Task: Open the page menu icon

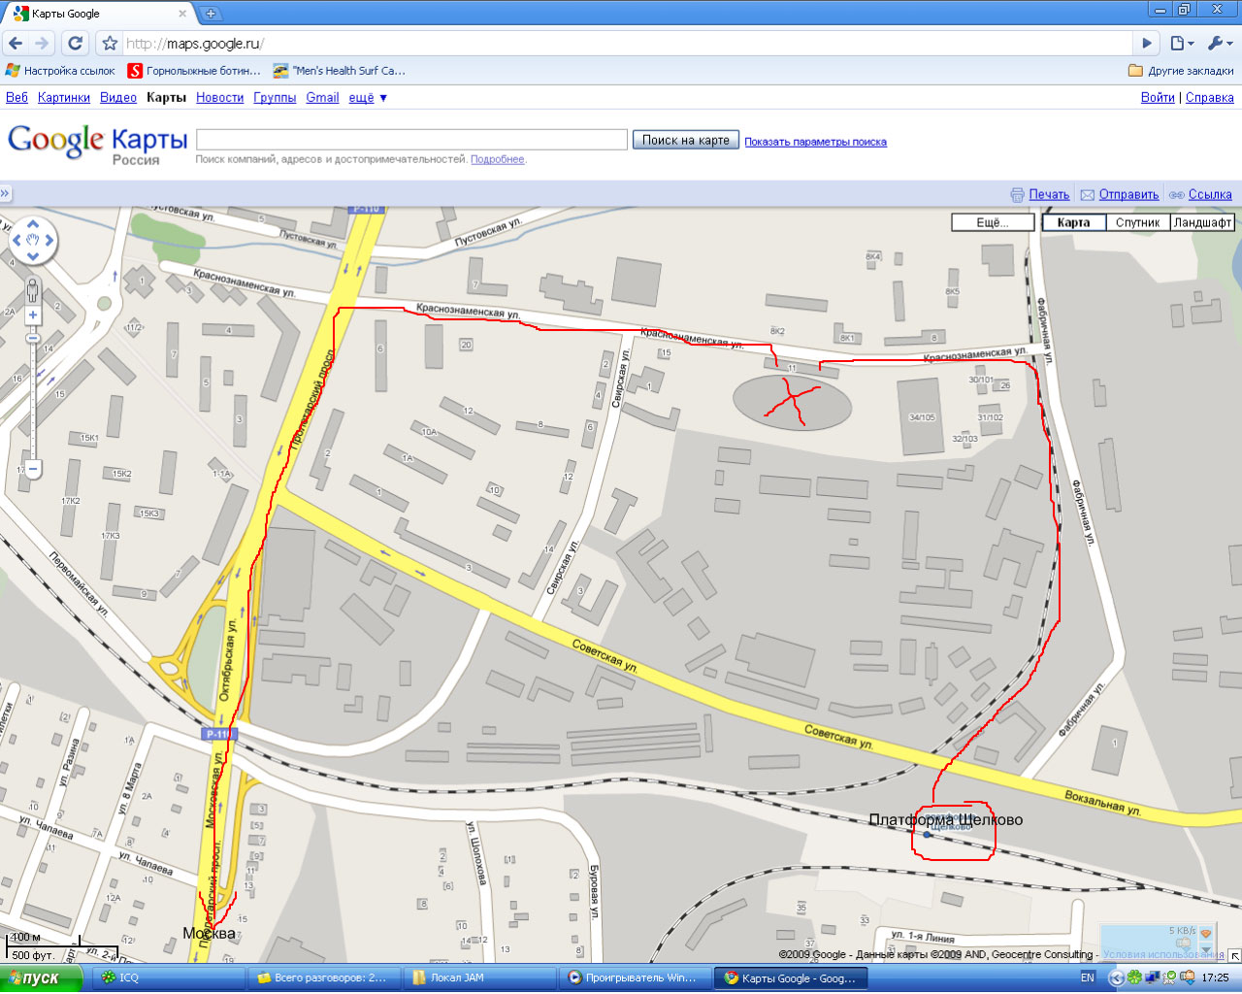Action: (1182, 44)
